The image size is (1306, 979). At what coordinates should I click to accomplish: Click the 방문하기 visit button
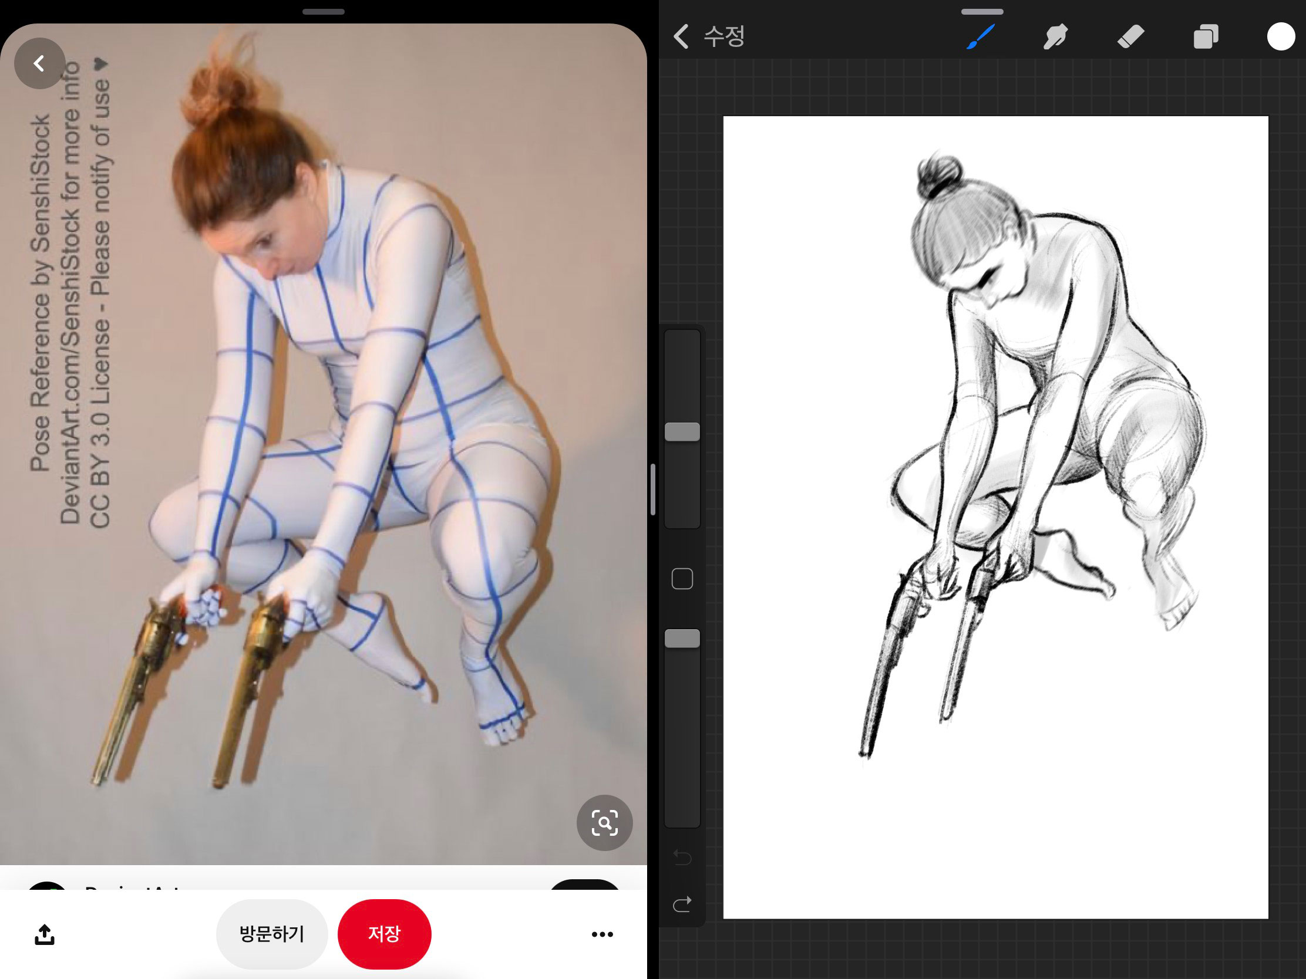[x=271, y=934]
